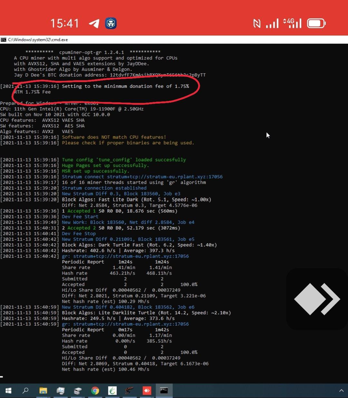The image size is (348, 398).
Task: Click 'New Stratum Diff 0.404182' line
Action: (x=97, y=307)
